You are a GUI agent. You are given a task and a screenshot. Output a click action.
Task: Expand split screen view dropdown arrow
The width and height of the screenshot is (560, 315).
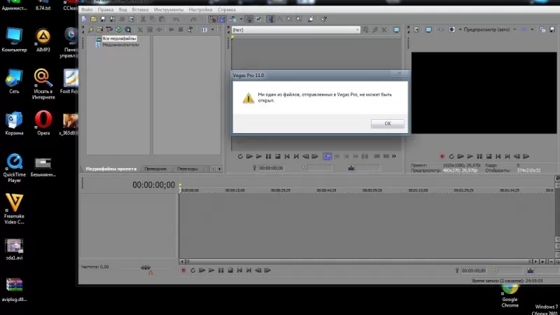460,29
